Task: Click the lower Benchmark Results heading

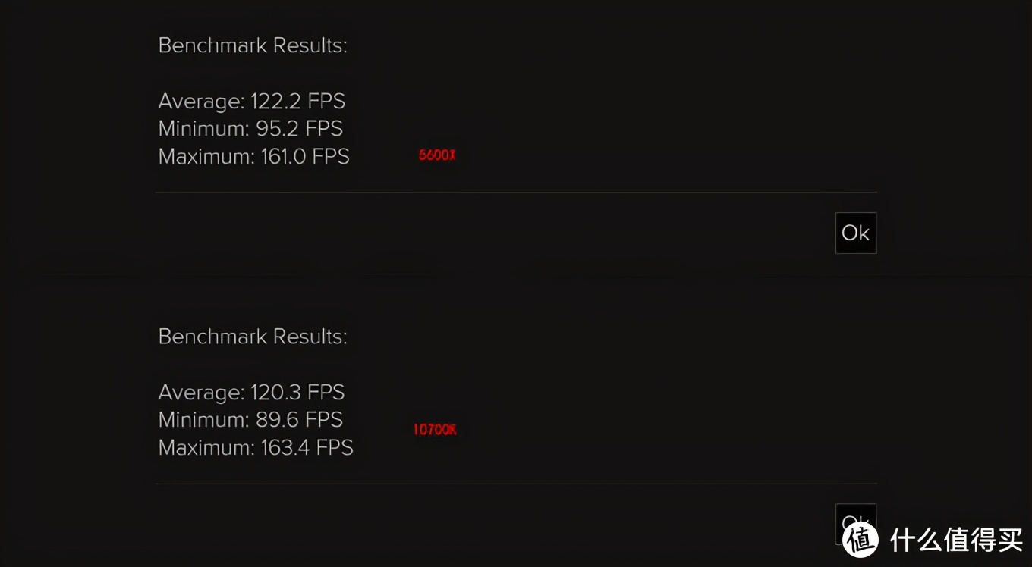Action: 253,337
